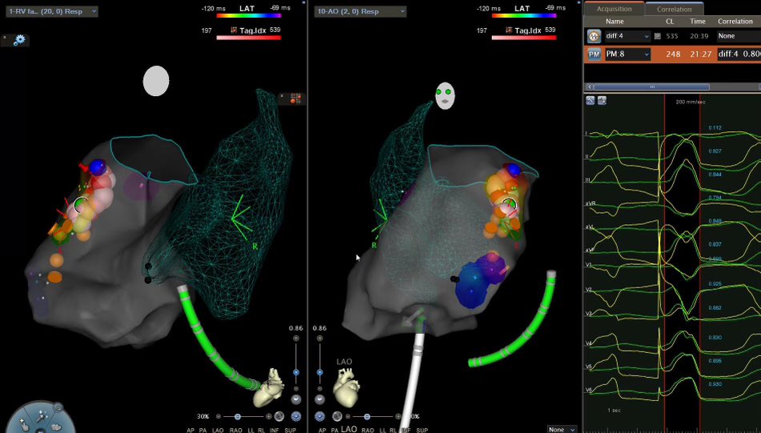Image resolution: width=761 pixels, height=433 pixels.
Task: Set left viewer to INF view
Action: click(274, 430)
